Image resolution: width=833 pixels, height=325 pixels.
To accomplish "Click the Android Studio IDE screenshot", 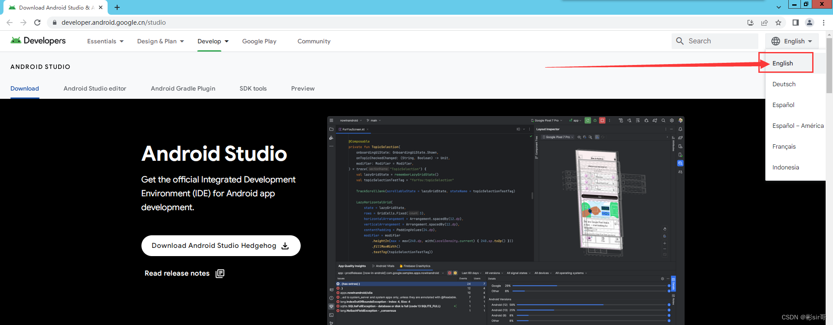I will click(x=506, y=221).
